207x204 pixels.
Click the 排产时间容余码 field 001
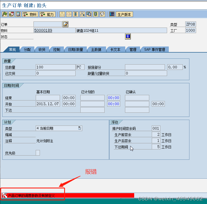156,128
